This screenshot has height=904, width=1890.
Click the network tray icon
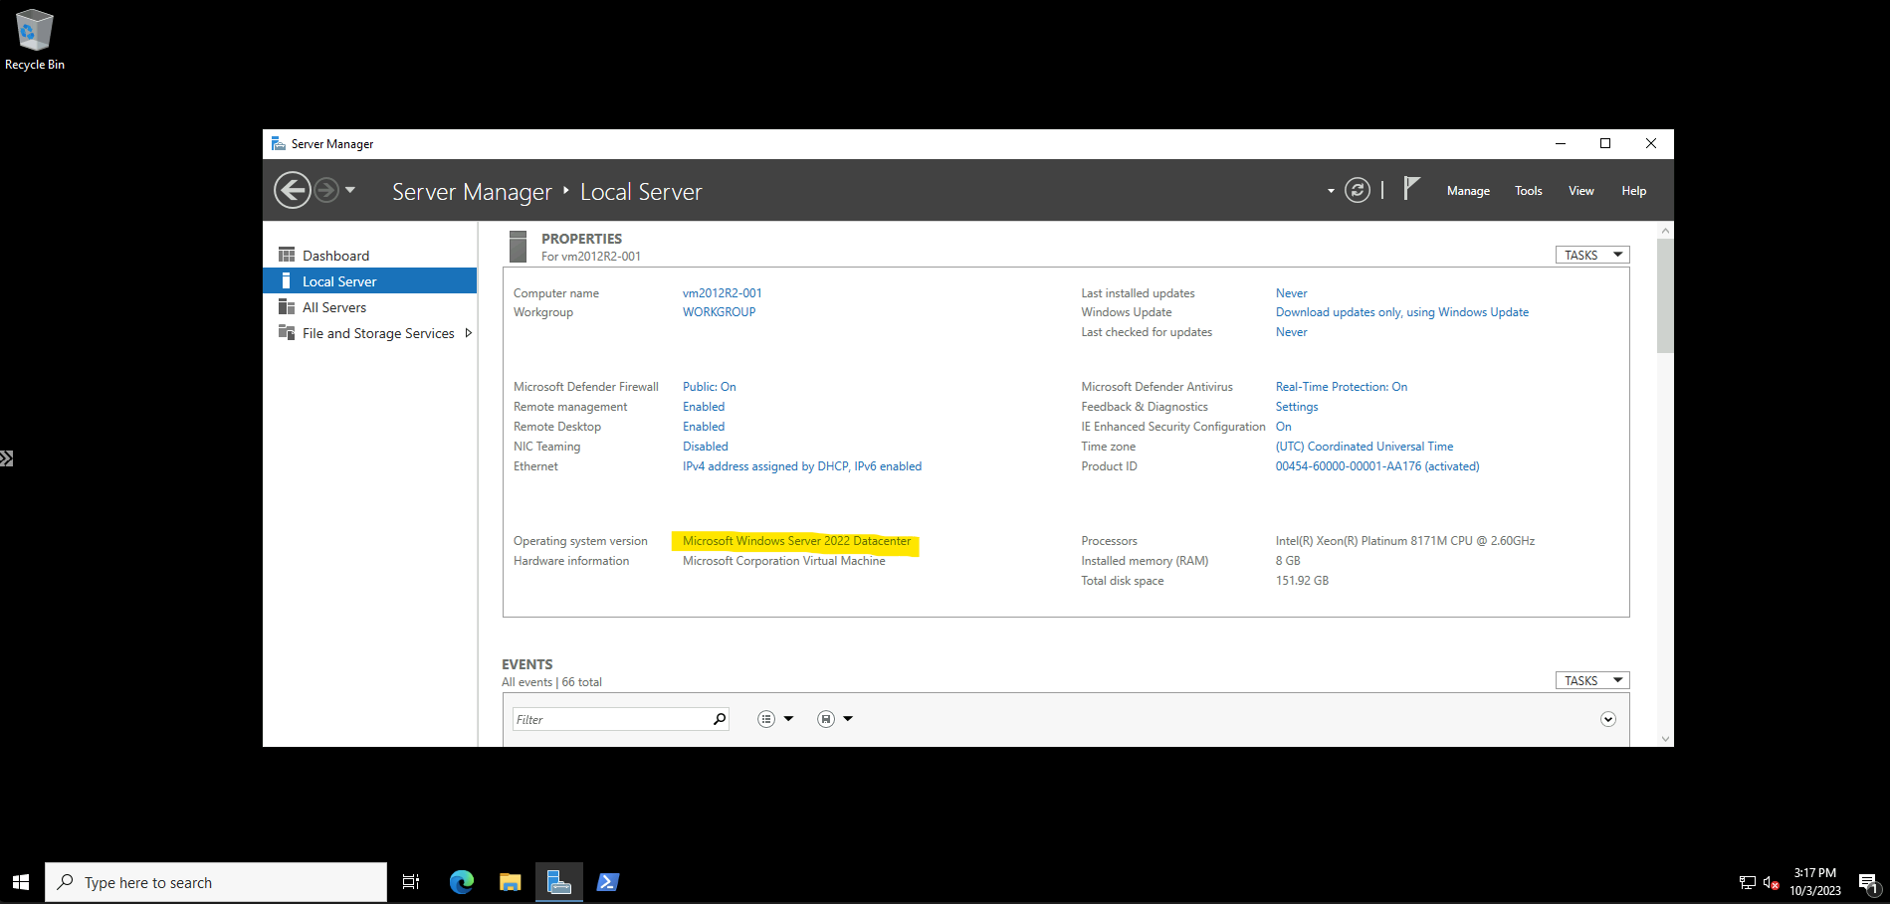pyautogui.click(x=1747, y=882)
